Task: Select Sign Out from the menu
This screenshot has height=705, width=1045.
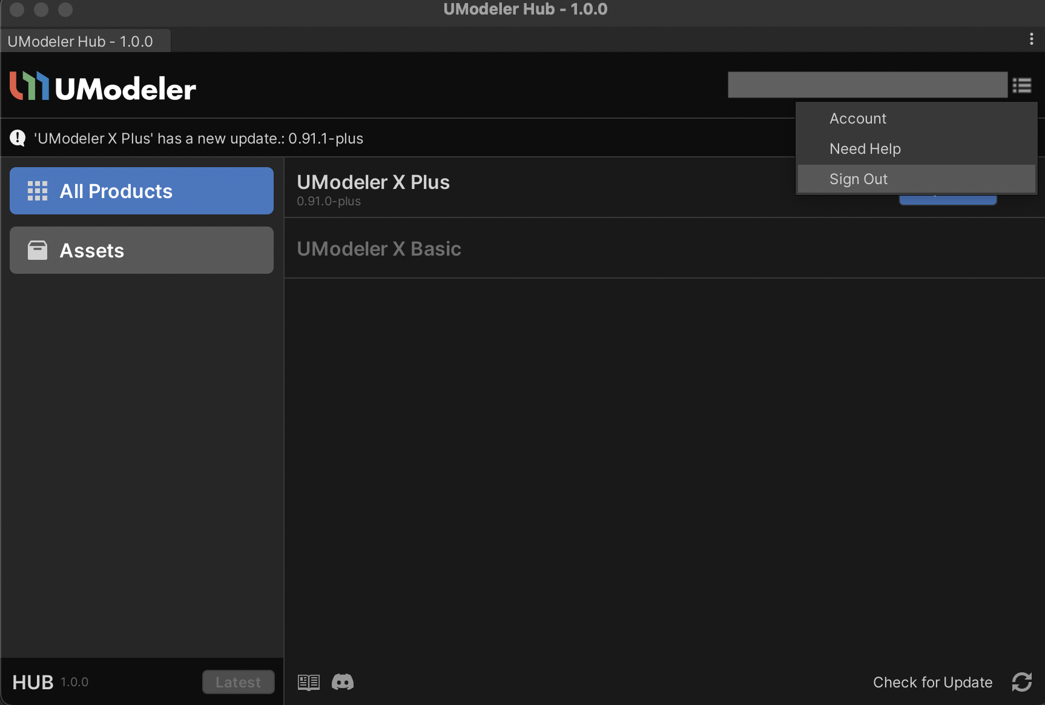Action: coord(917,179)
